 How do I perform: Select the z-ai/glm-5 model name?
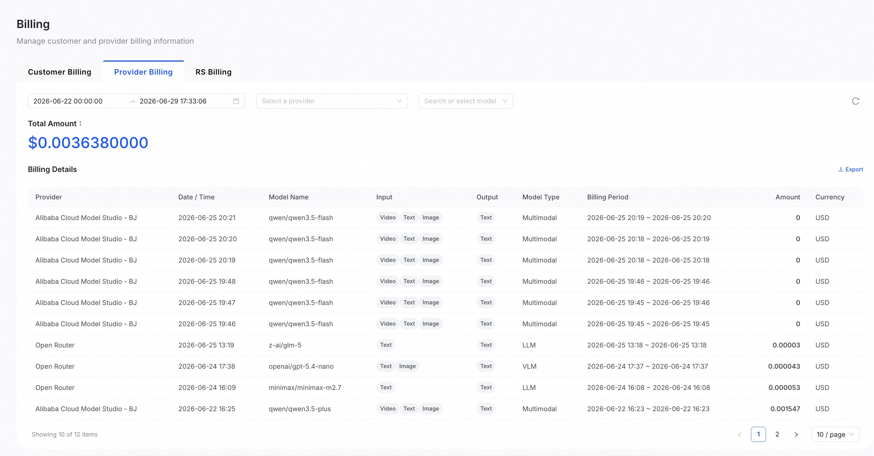(285, 345)
